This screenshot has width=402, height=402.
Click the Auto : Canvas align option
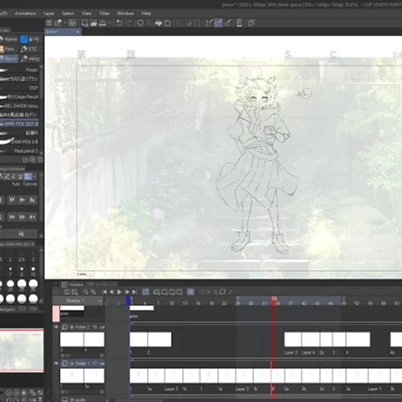[24, 184]
